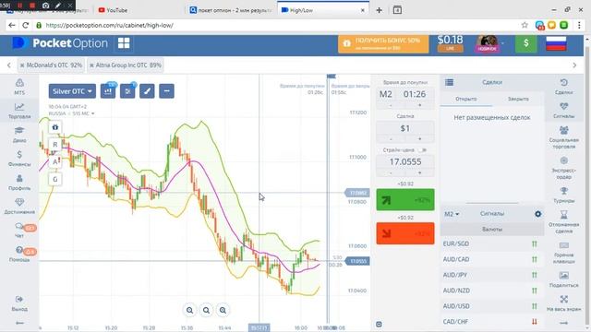
Task: Reload the page in browser
Action: pyautogui.click(x=25, y=25)
